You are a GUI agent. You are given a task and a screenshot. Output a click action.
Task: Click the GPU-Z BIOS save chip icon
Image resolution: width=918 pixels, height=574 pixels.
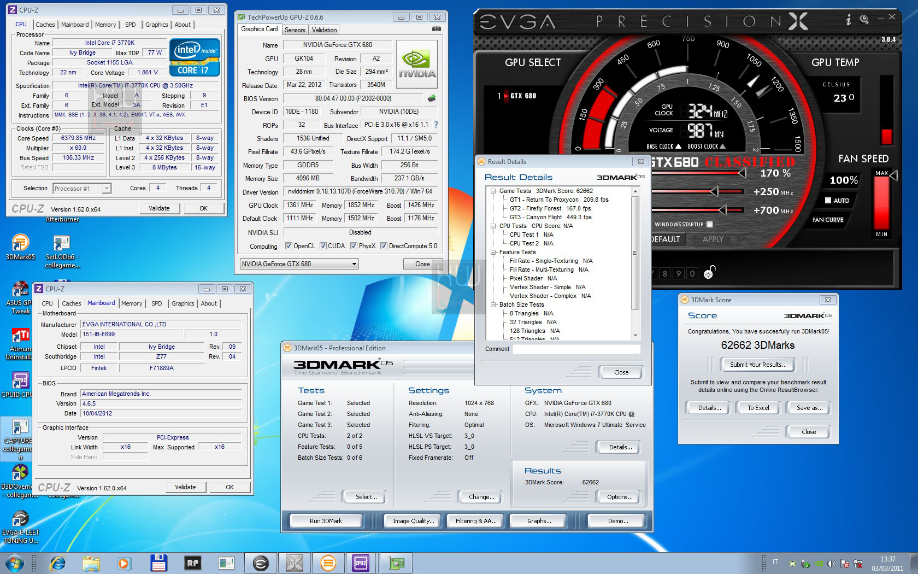(432, 98)
